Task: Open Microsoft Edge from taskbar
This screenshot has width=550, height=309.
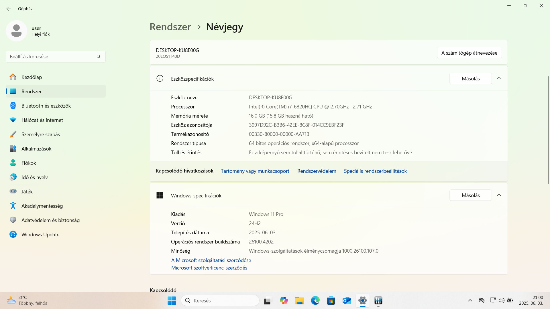Action: coord(315,300)
